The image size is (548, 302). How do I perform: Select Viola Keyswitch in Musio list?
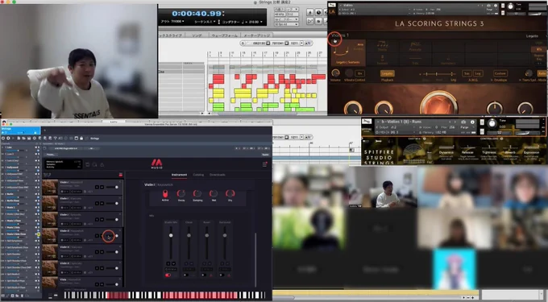tap(82, 283)
